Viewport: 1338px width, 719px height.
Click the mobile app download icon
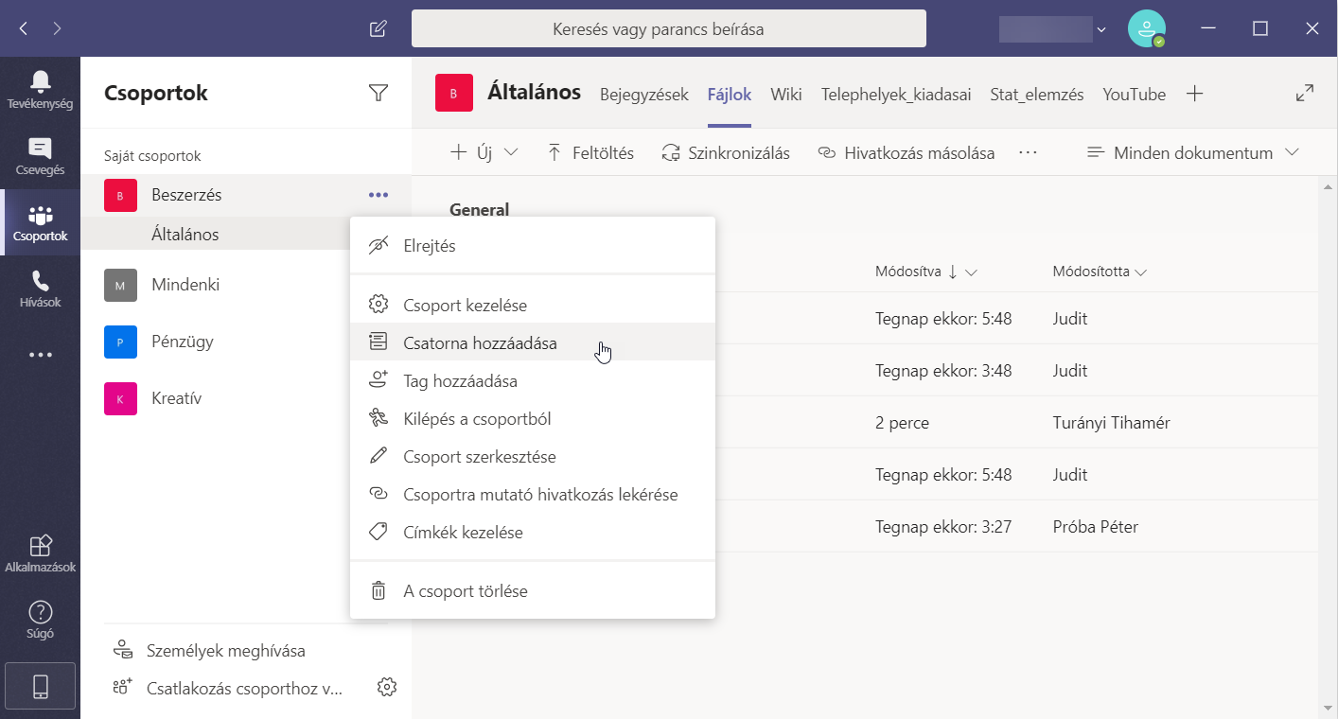[x=40, y=687]
